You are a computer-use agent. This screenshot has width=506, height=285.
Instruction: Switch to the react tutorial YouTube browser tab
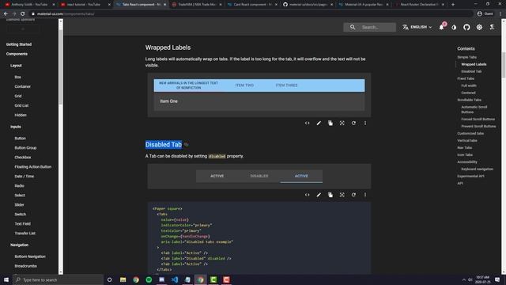coord(85,5)
